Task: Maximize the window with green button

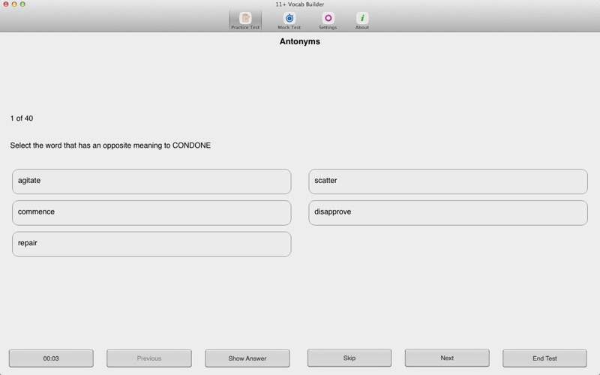Action: [x=22, y=4]
